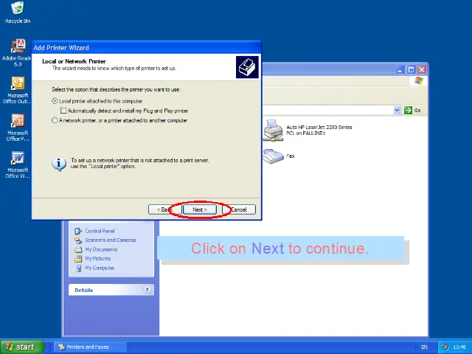
Task: Click the Back button in wizard
Action: pos(164,209)
